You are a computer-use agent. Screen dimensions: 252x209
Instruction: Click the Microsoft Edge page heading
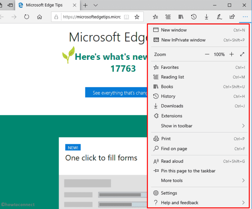[x=108, y=37]
